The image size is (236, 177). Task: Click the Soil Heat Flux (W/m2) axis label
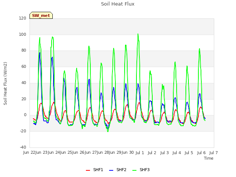[x=5, y=83]
